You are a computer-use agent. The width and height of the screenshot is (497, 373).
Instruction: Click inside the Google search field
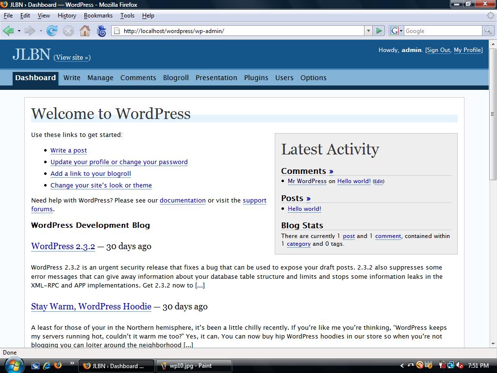pyautogui.click(x=443, y=31)
